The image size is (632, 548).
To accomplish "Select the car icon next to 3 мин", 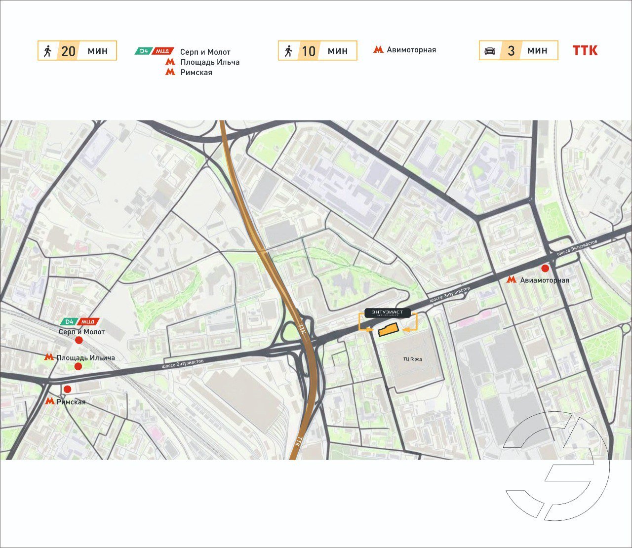I will (489, 50).
